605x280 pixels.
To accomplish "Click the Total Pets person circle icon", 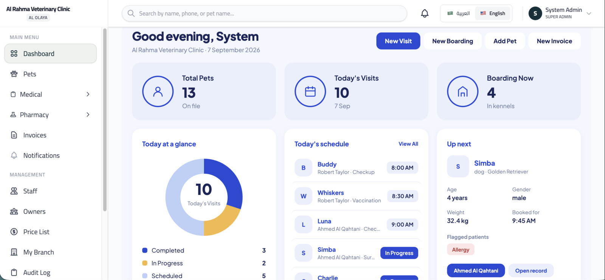I will pos(158,91).
